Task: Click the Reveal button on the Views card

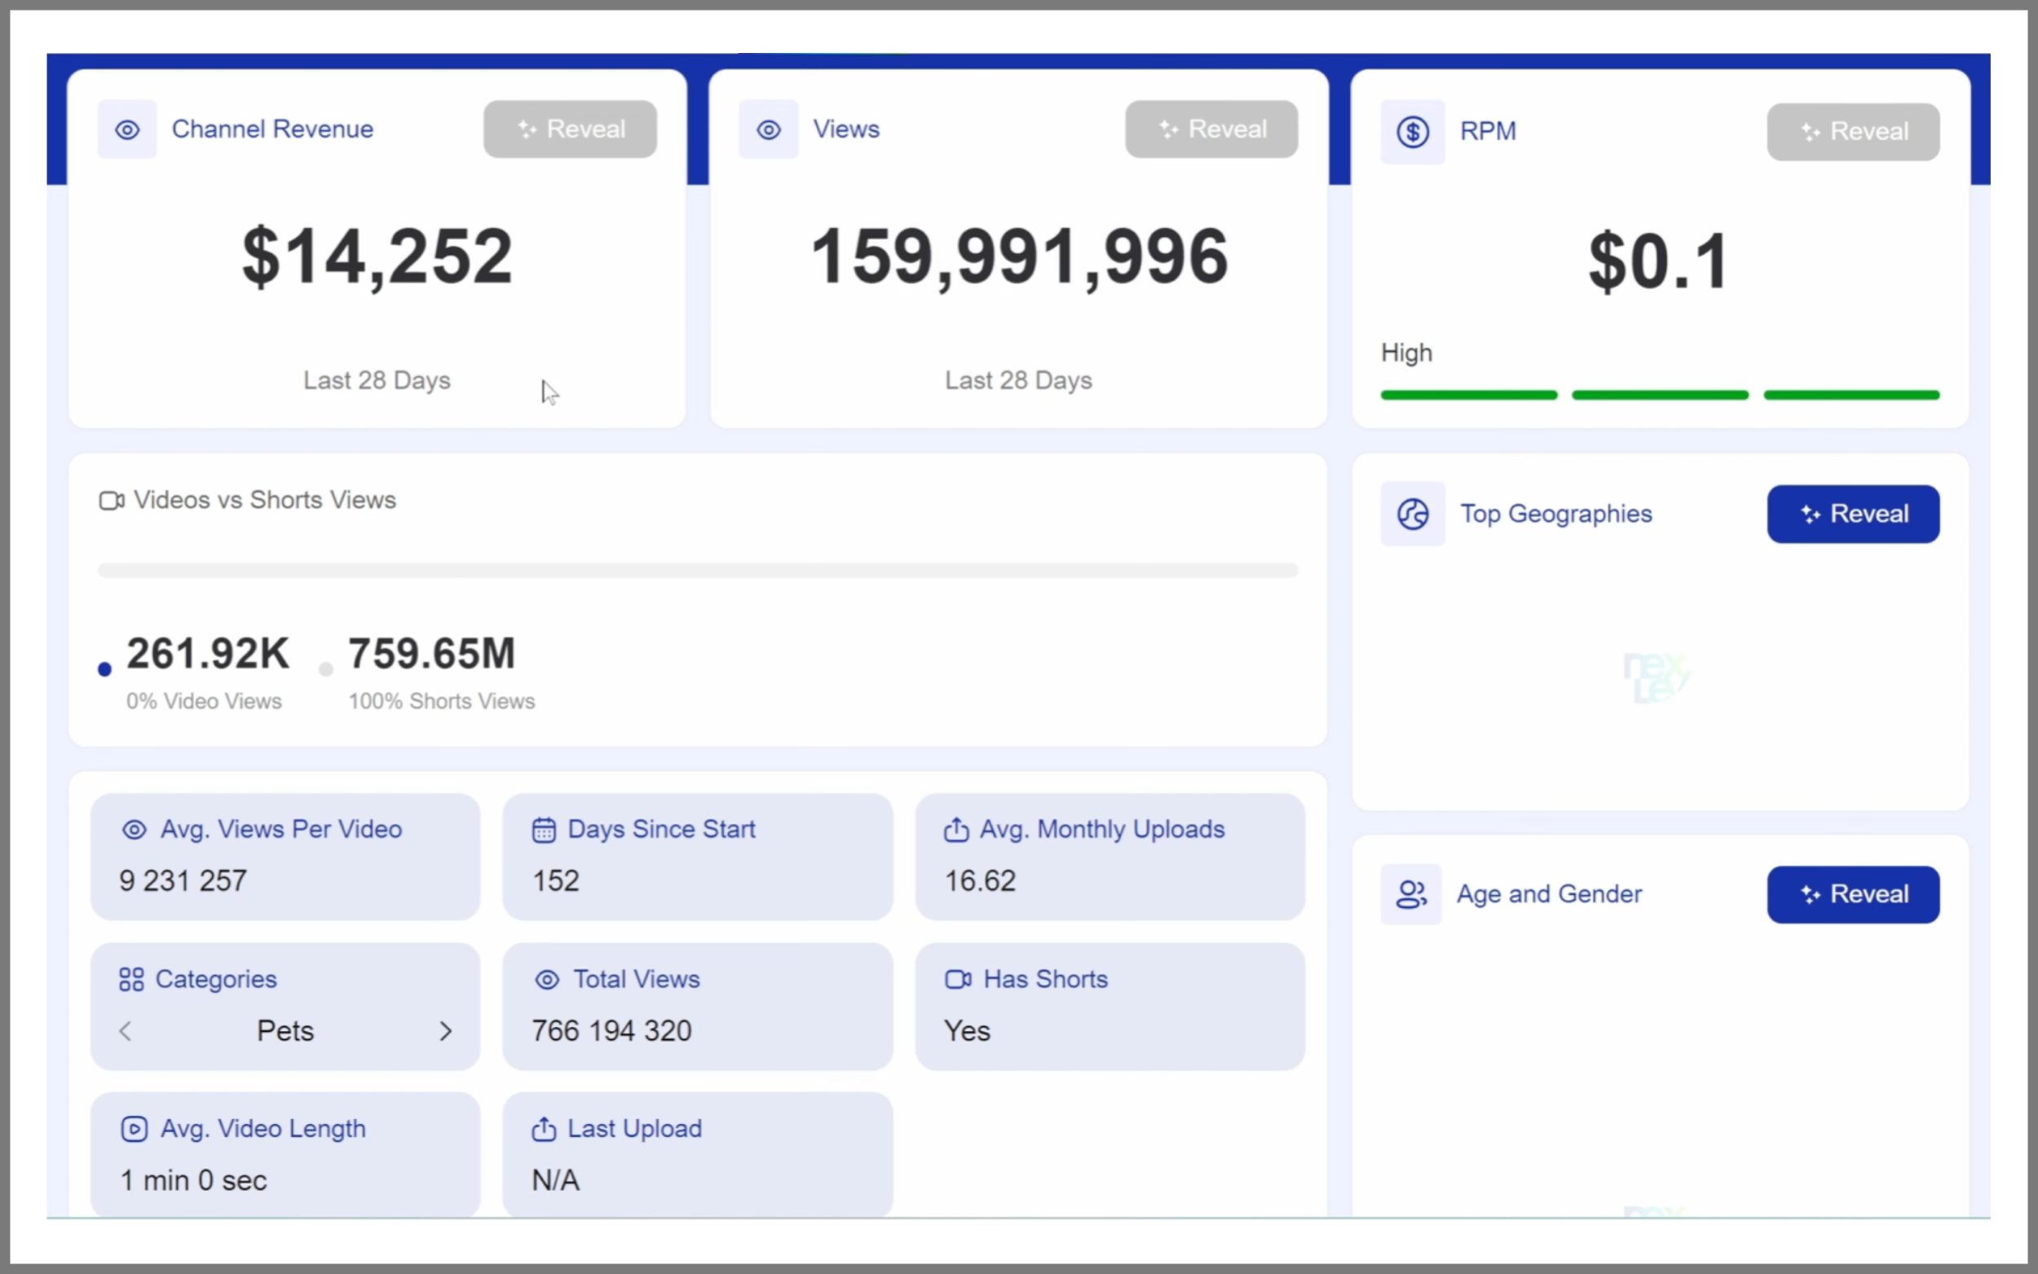Action: [x=1211, y=129]
